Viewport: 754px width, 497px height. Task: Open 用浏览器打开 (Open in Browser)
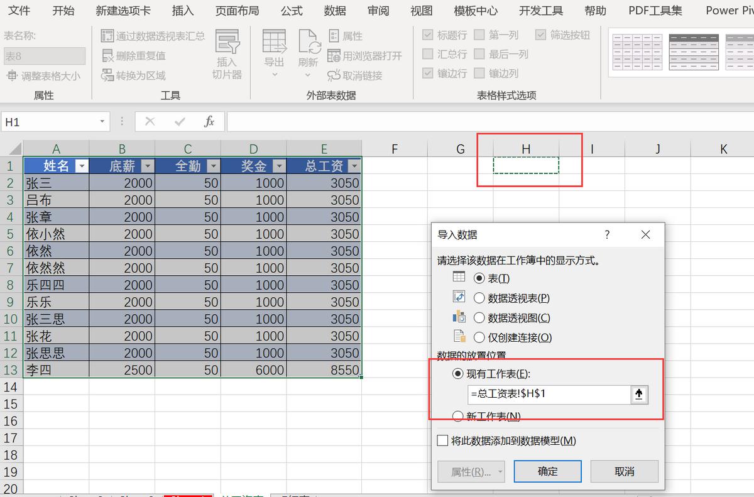coord(365,56)
